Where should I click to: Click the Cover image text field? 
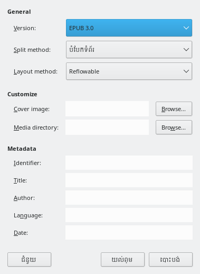tap(107, 109)
